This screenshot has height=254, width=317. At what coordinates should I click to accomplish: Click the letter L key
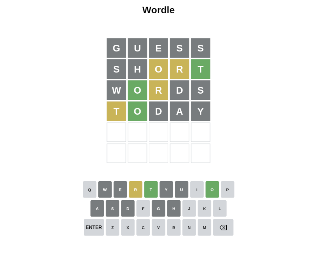pos(220,208)
